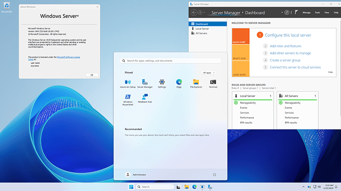Expand the All apps list

[x=209, y=73]
